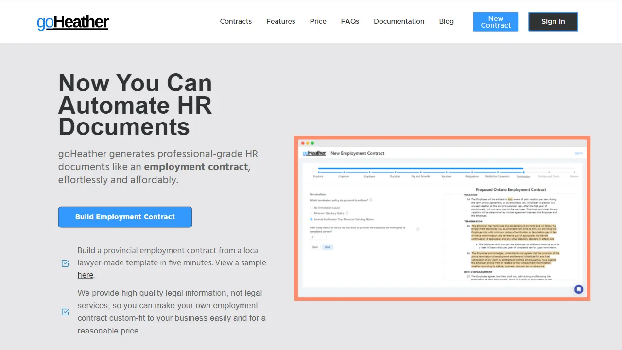Open Documentation from the navbar

coord(399,21)
